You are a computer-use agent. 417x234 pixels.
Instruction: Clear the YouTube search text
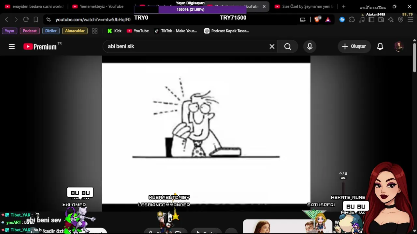pos(272,46)
